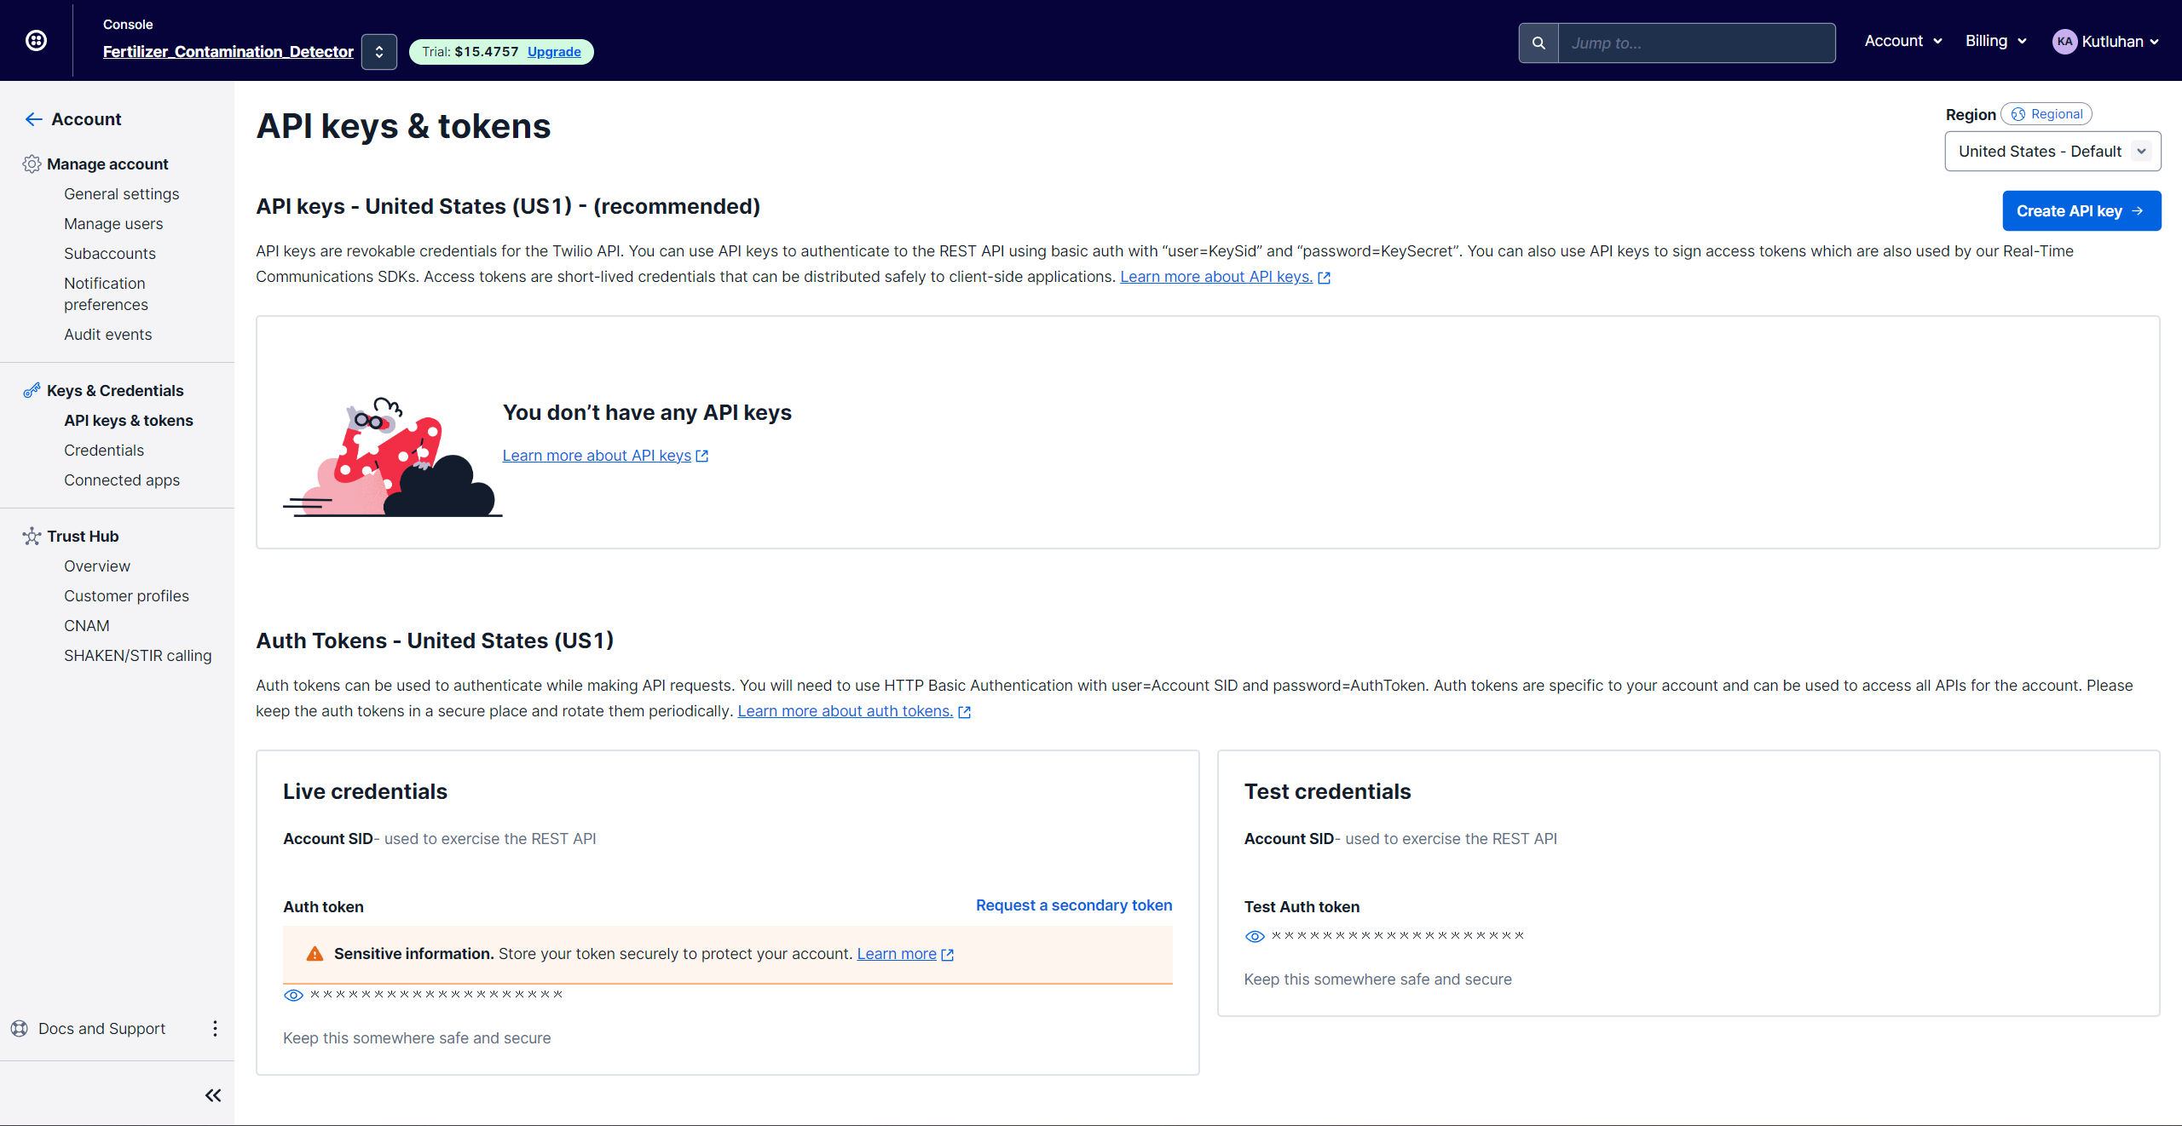Click the Twilio console logo
Screen dimensions: 2182x1126
[35, 40]
